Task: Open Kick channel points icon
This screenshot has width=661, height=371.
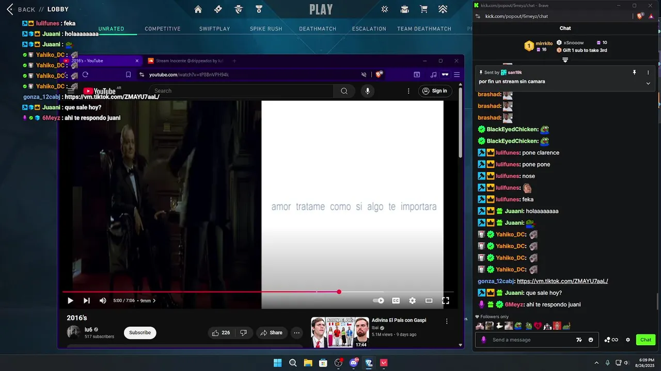Action: tap(611, 340)
